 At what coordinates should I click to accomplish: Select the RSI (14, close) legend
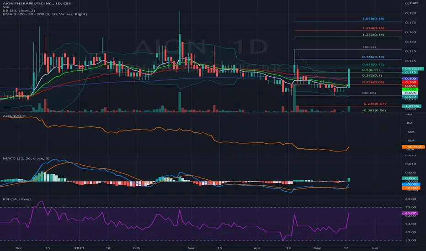(16, 199)
